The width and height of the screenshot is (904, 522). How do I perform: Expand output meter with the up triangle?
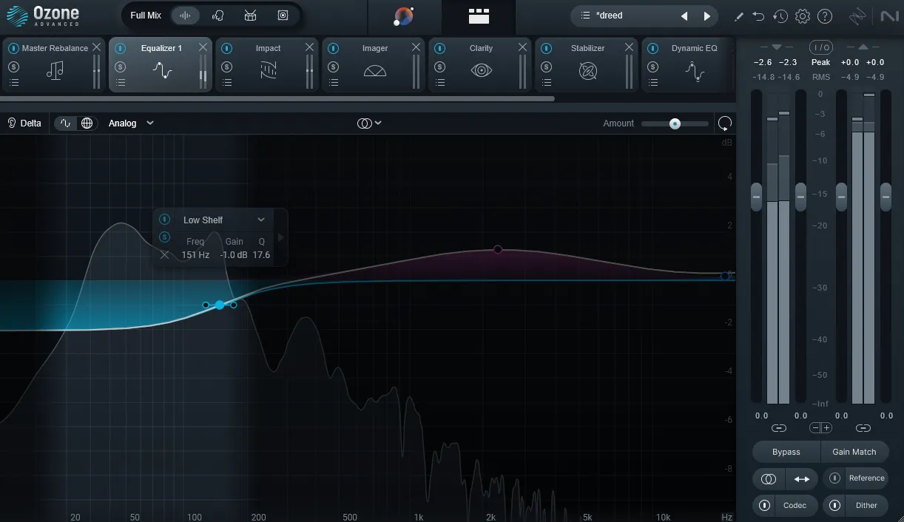pos(863,47)
